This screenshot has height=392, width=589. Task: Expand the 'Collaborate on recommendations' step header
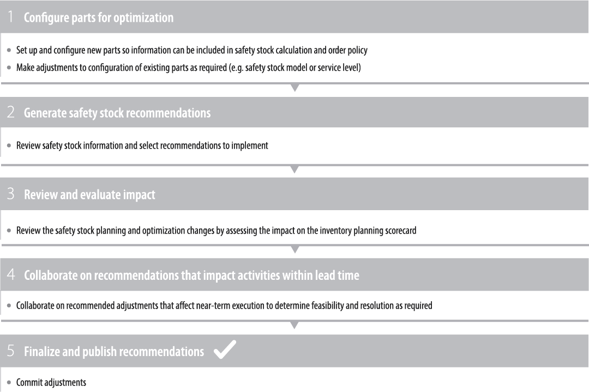(191, 275)
